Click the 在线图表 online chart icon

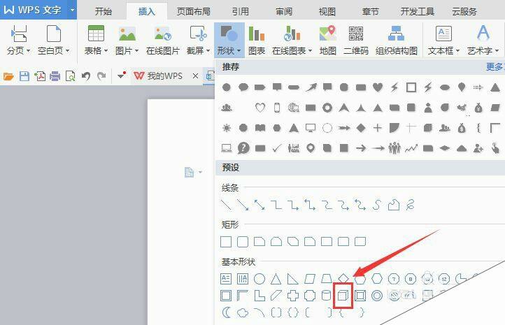click(x=292, y=34)
